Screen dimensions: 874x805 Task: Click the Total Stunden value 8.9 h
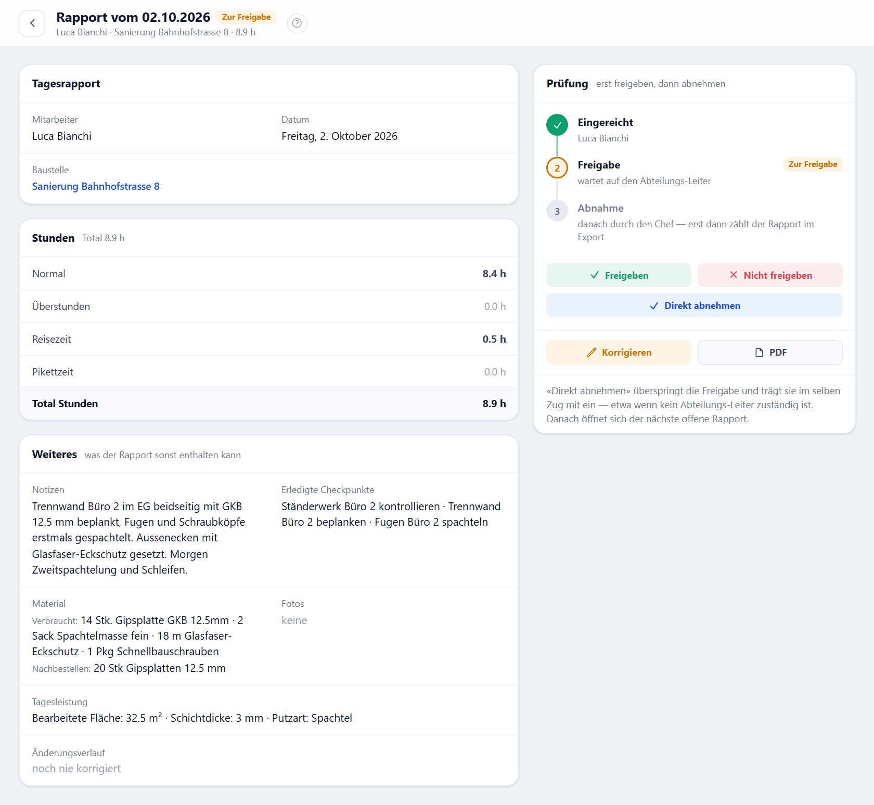[494, 404]
